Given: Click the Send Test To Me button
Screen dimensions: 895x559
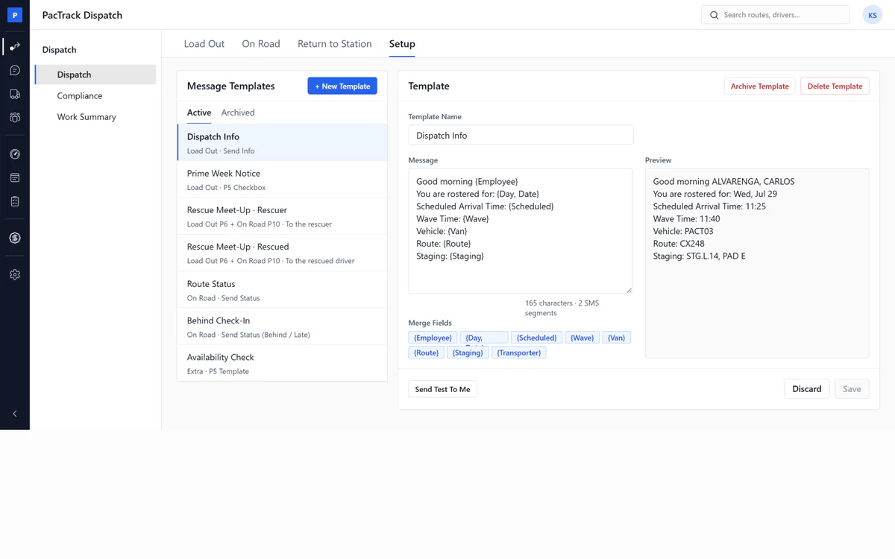Looking at the screenshot, I should pyautogui.click(x=442, y=389).
